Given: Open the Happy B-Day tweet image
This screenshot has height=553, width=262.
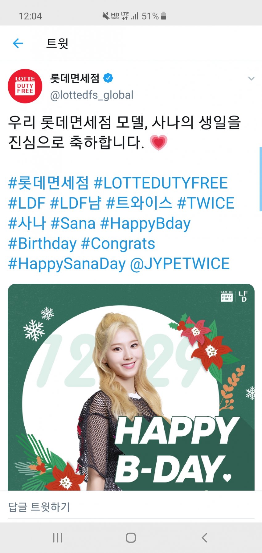Looking at the screenshot, I should tap(131, 387).
